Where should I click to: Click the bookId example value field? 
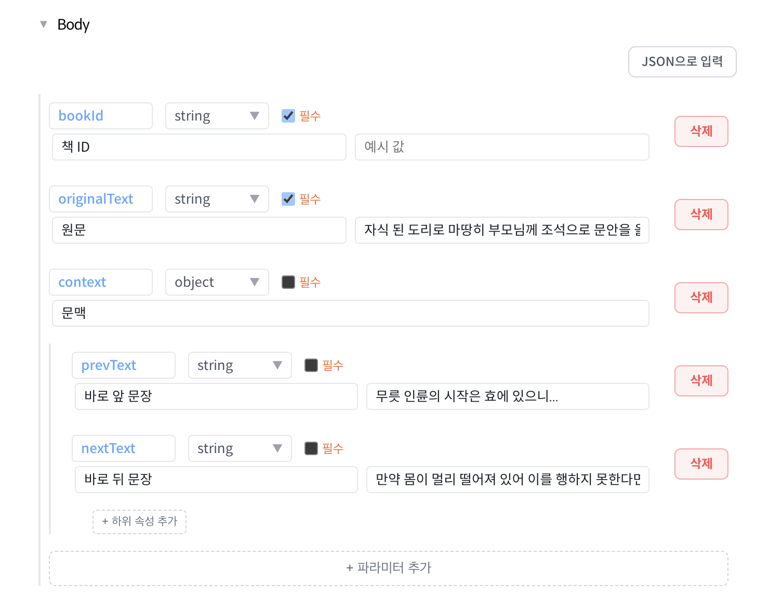(501, 147)
